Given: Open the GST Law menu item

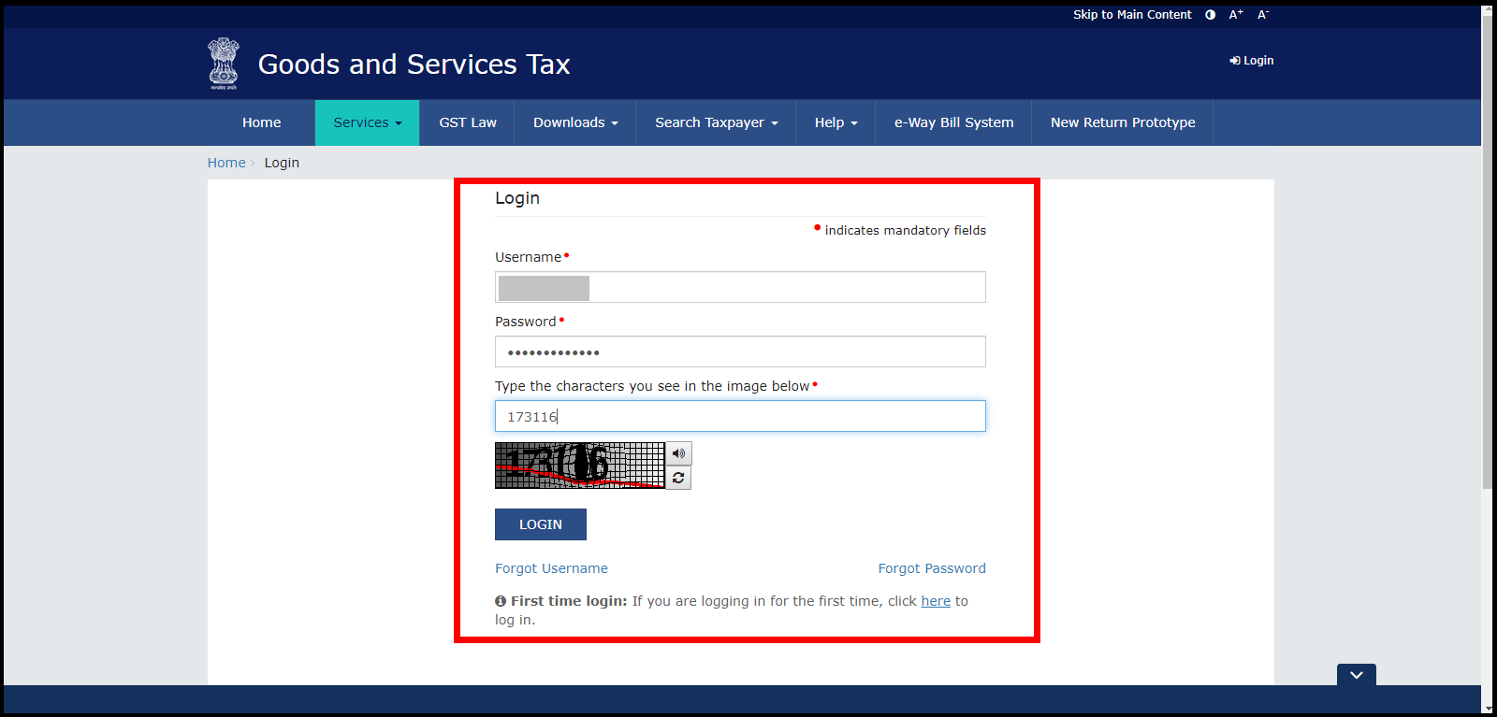Looking at the screenshot, I should (x=468, y=122).
